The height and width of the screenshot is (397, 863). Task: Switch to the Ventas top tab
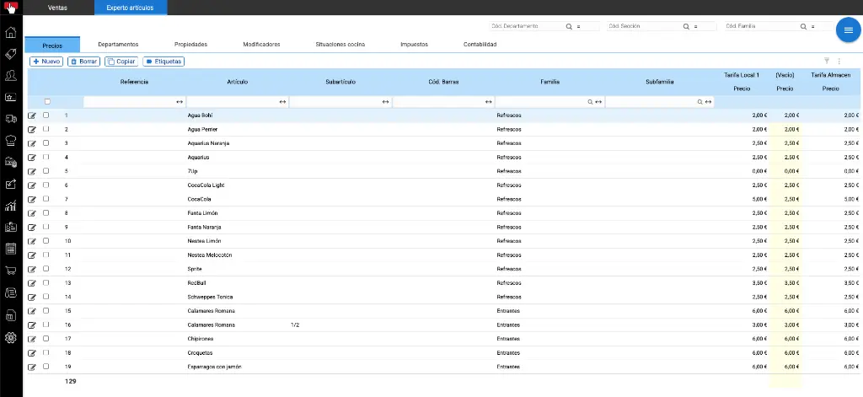(x=58, y=8)
